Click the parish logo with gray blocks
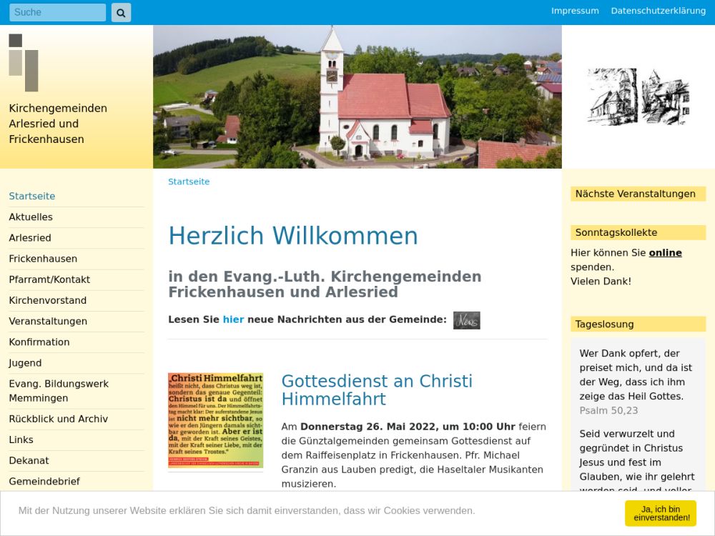 [24, 63]
